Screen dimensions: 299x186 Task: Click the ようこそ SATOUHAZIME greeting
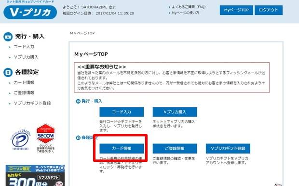click(x=89, y=7)
